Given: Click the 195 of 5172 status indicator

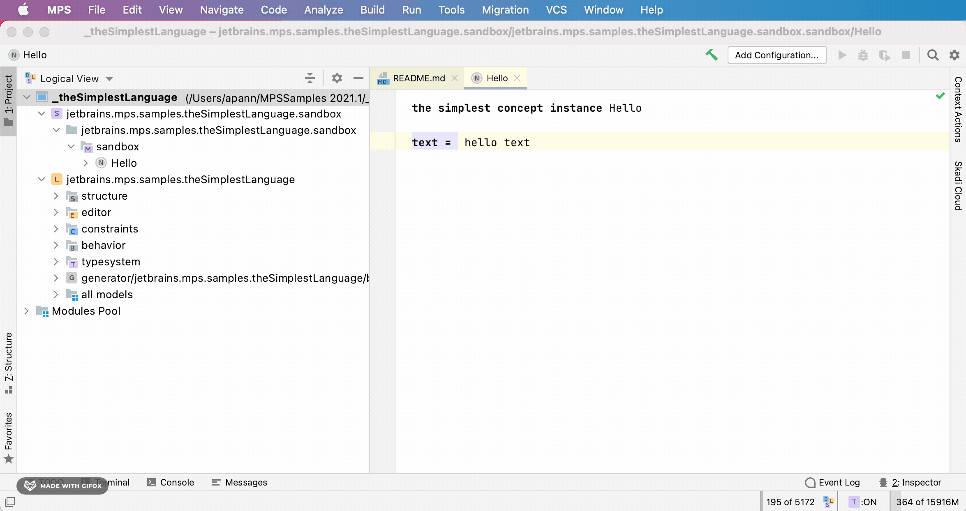Looking at the screenshot, I should tap(790, 502).
